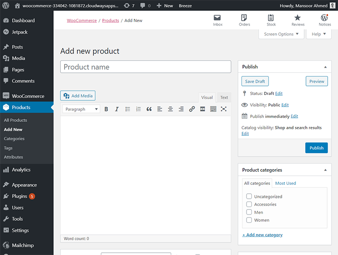Expand the Help panel
This screenshot has width=338, height=255.
[x=319, y=34]
